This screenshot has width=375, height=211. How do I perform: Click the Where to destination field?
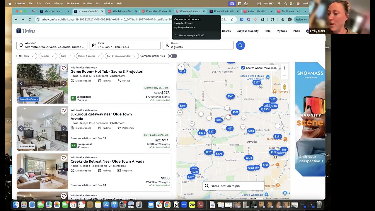52,45
